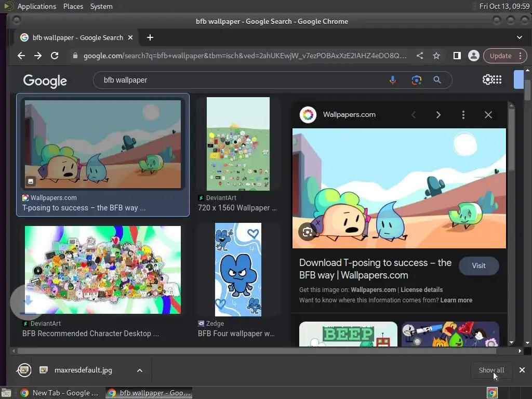Screen dimensions: 532x399
Task: Close the downloads bar
Action: pos(522,370)
